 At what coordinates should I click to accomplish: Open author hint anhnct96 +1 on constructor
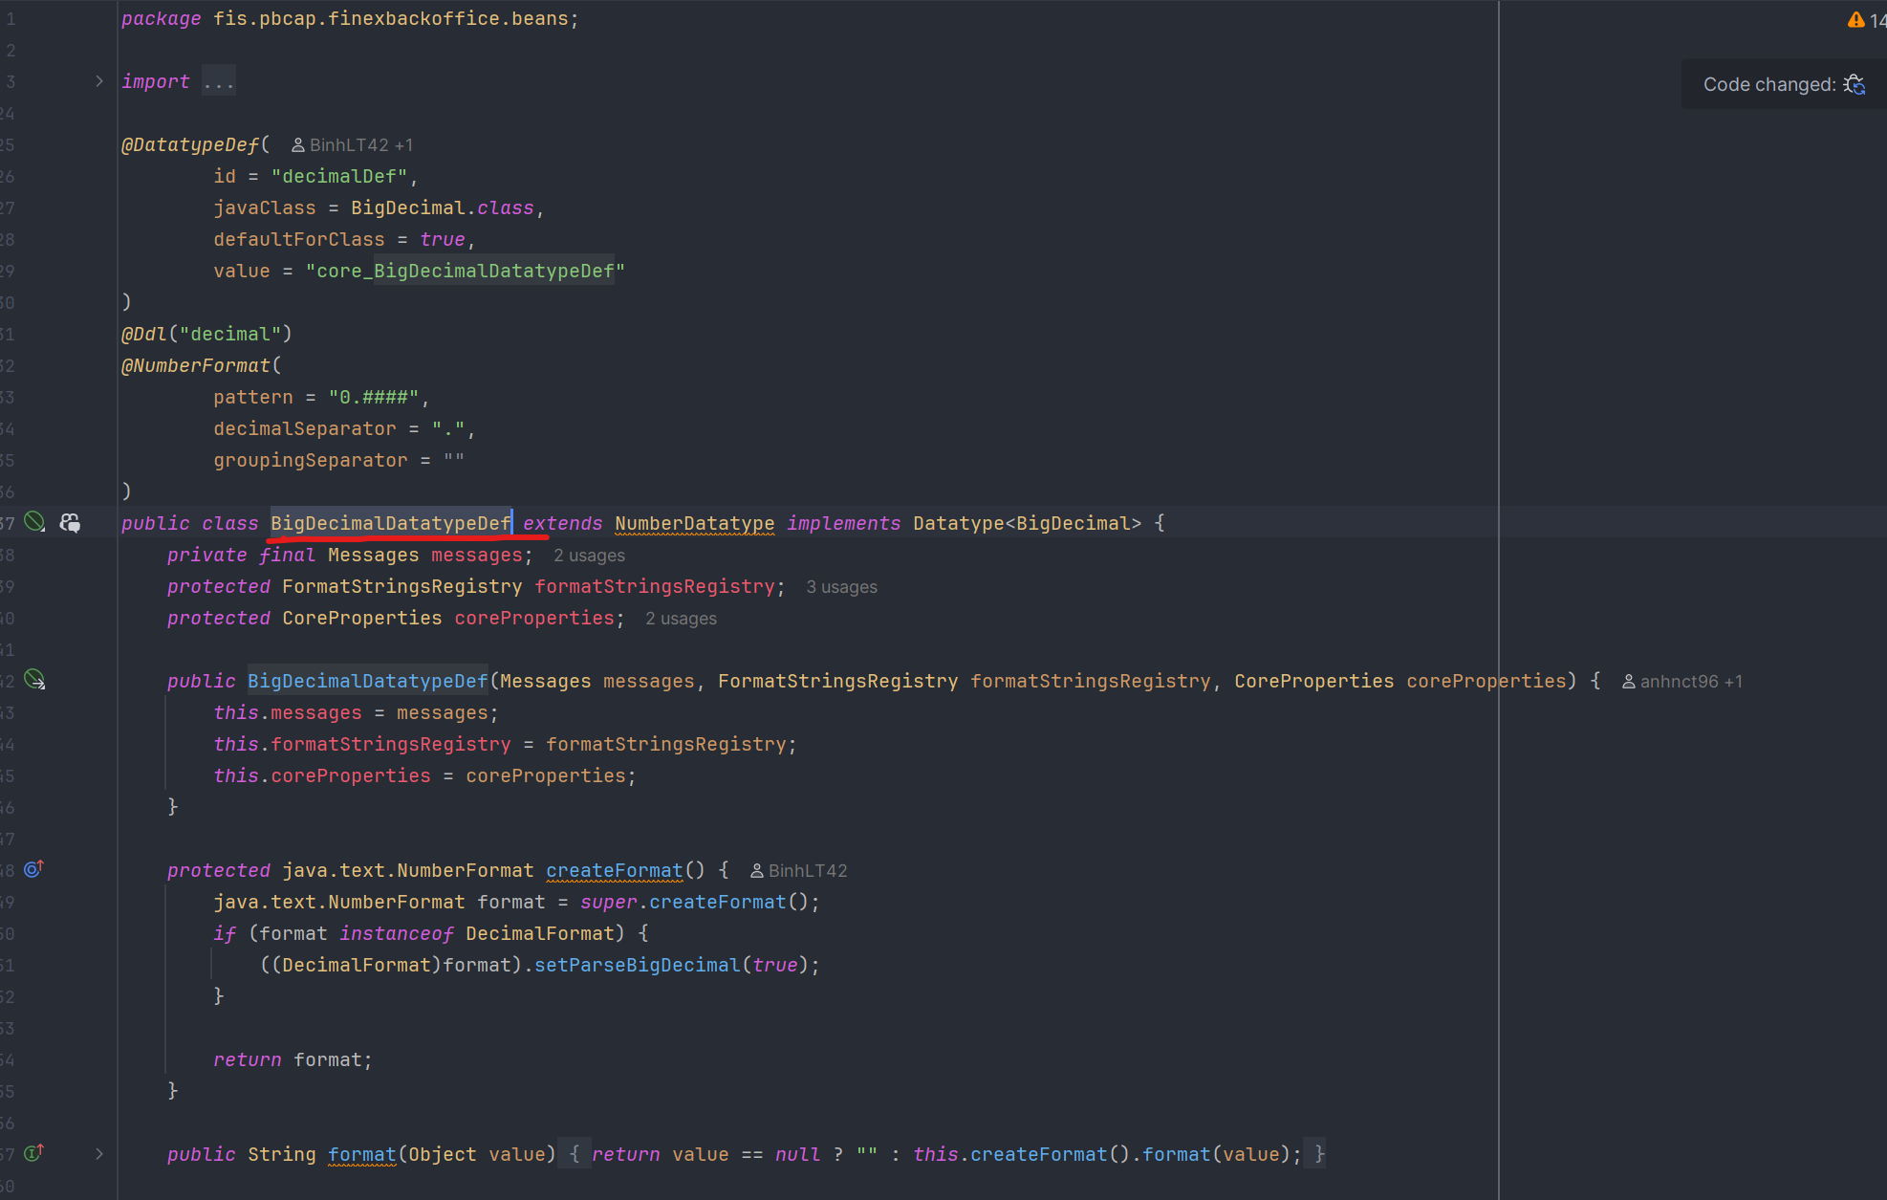(x=1682, y=682)
